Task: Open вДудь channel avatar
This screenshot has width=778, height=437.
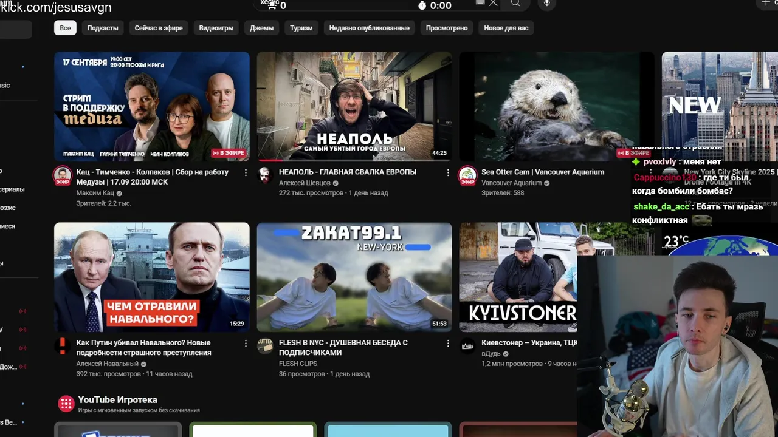Action: click(467, 346)
